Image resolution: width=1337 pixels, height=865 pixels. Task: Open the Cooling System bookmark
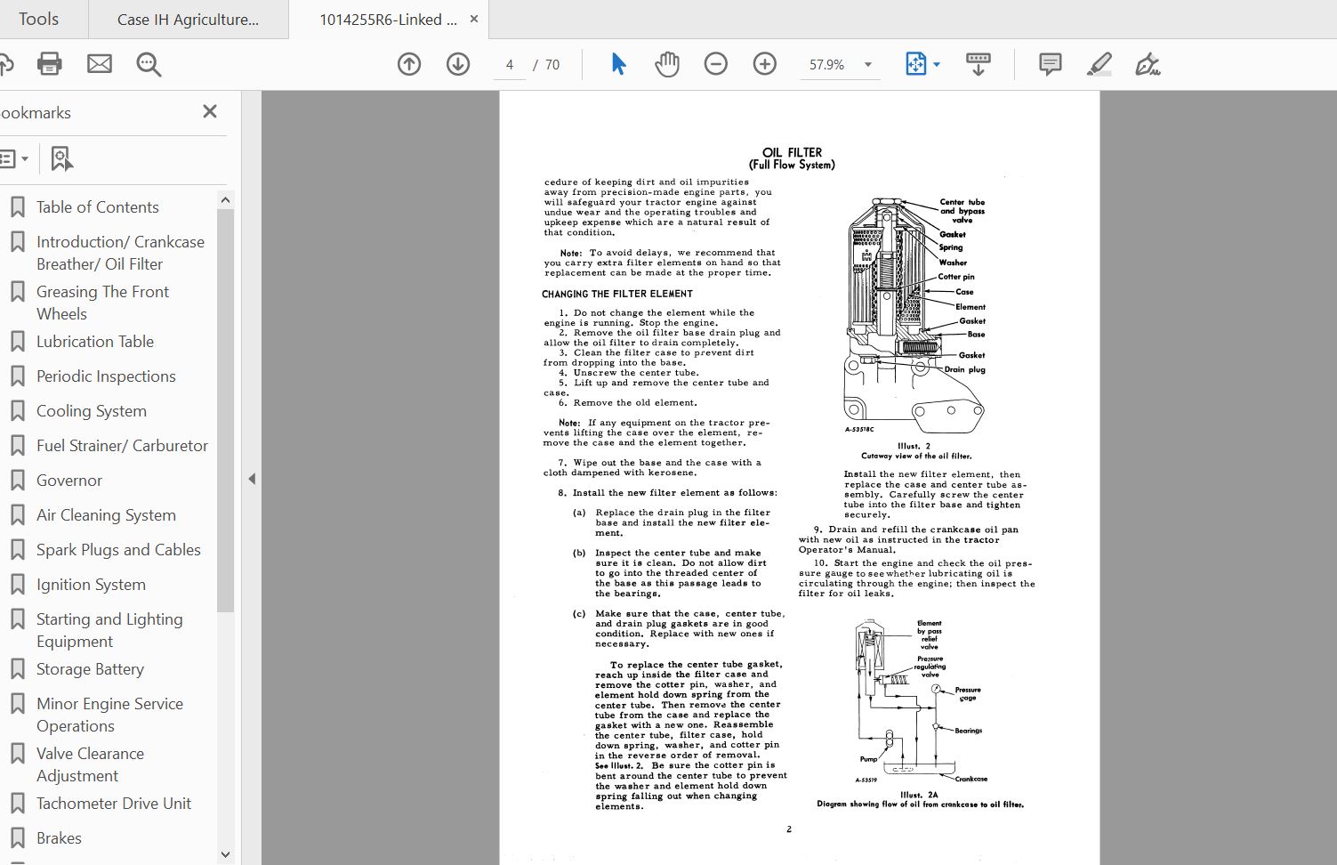pyautogui.click(x=92, y=410)
